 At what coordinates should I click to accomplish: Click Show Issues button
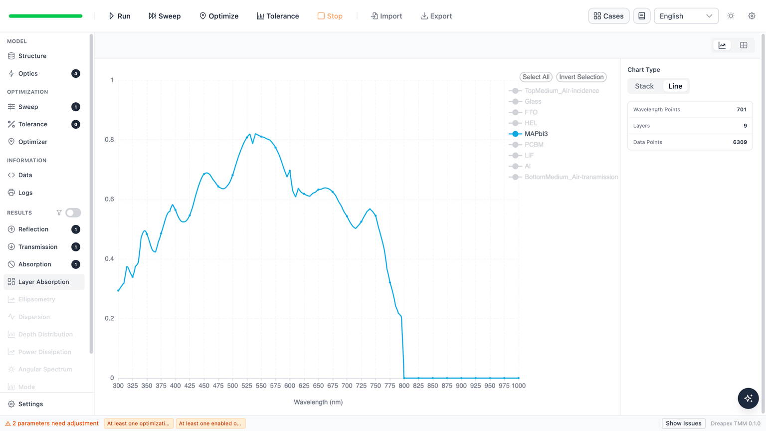(x=683, y=424)
